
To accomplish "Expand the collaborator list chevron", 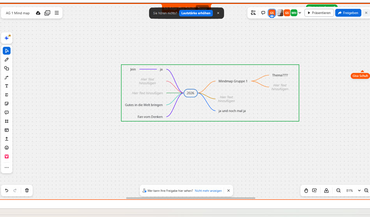I will click(300, 13).
